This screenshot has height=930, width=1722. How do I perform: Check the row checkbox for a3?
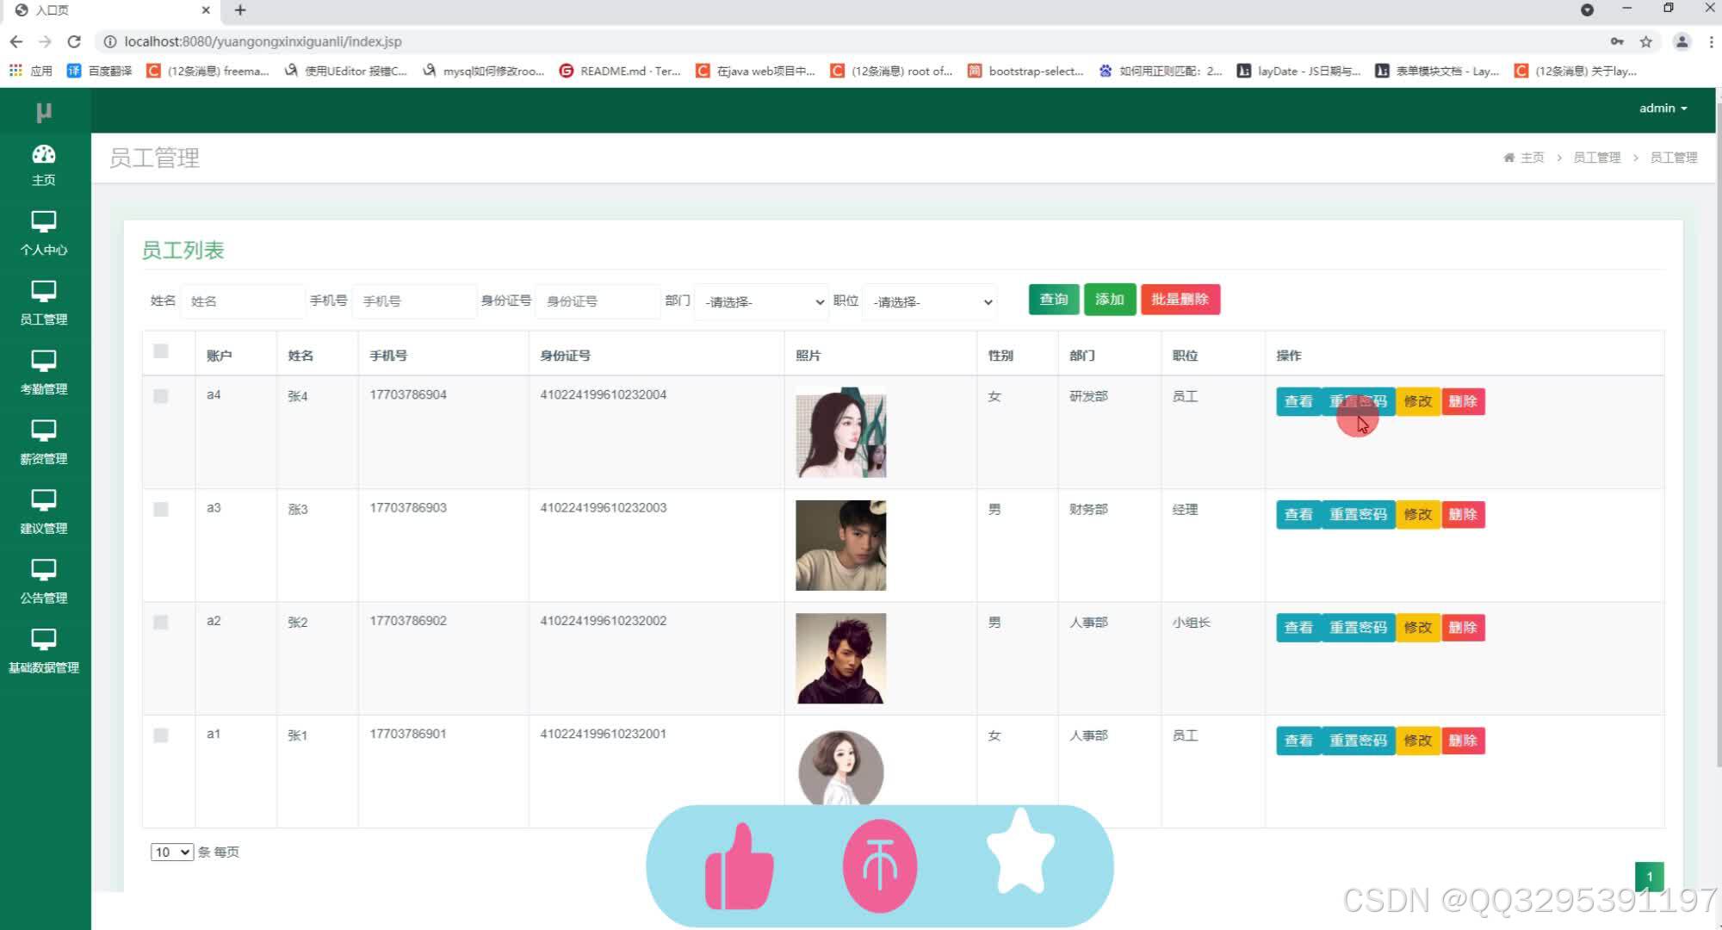point(161,510)
